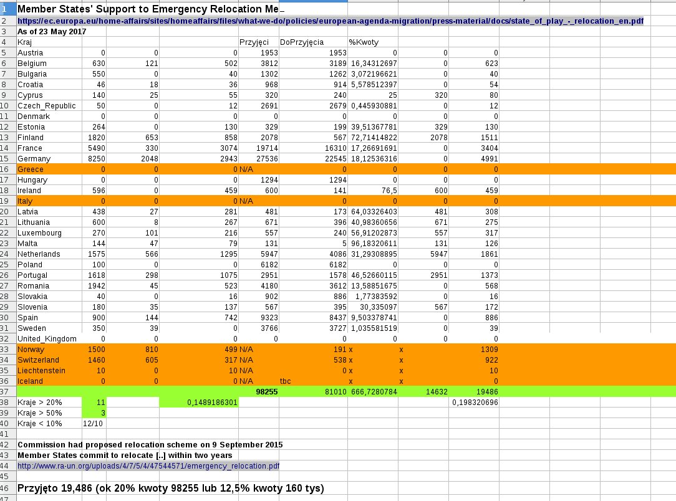The width and height of the screenshot is (676, 501).
Task: Select Malta's '96,18320611' percentage cell
Action: click(373, 244)
